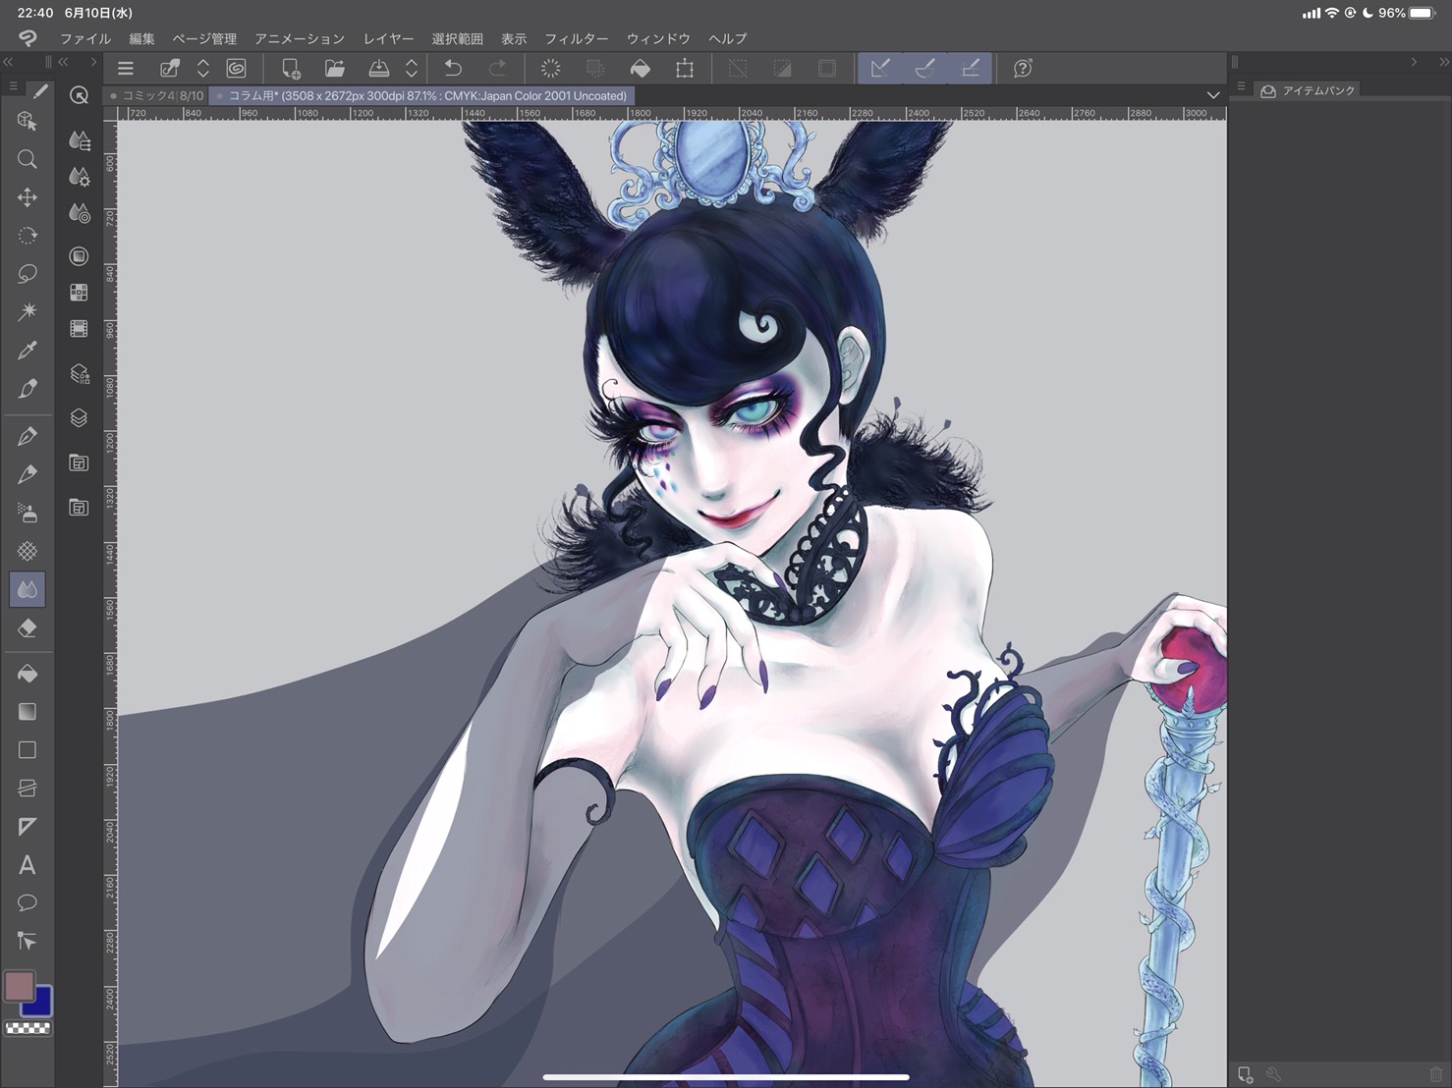
Task: Select the Eyedropper tool
Action: click(x=28, y=351)
